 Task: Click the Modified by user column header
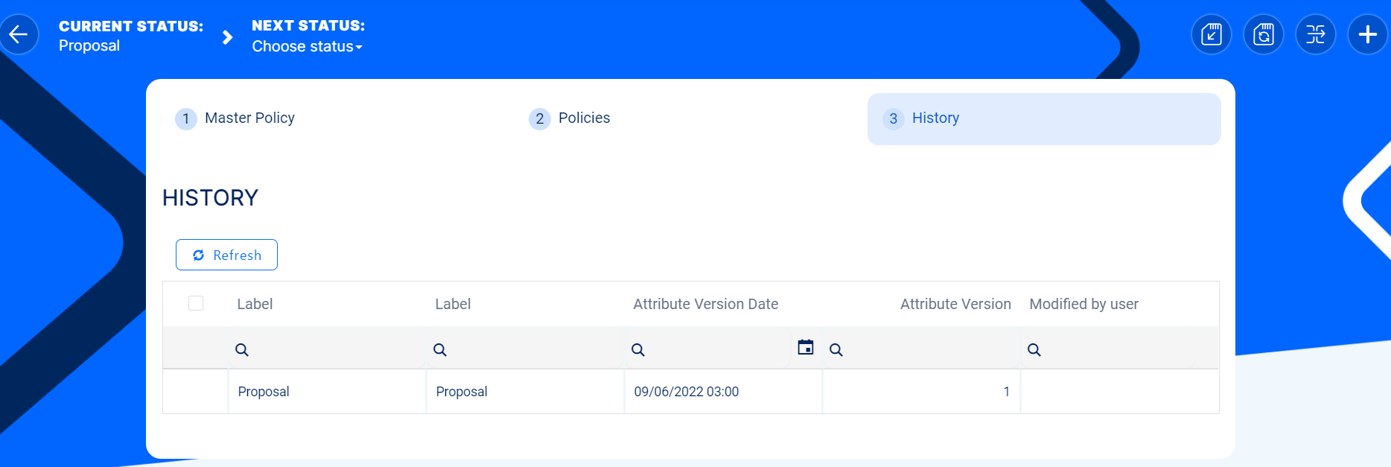pos(1083,304)
